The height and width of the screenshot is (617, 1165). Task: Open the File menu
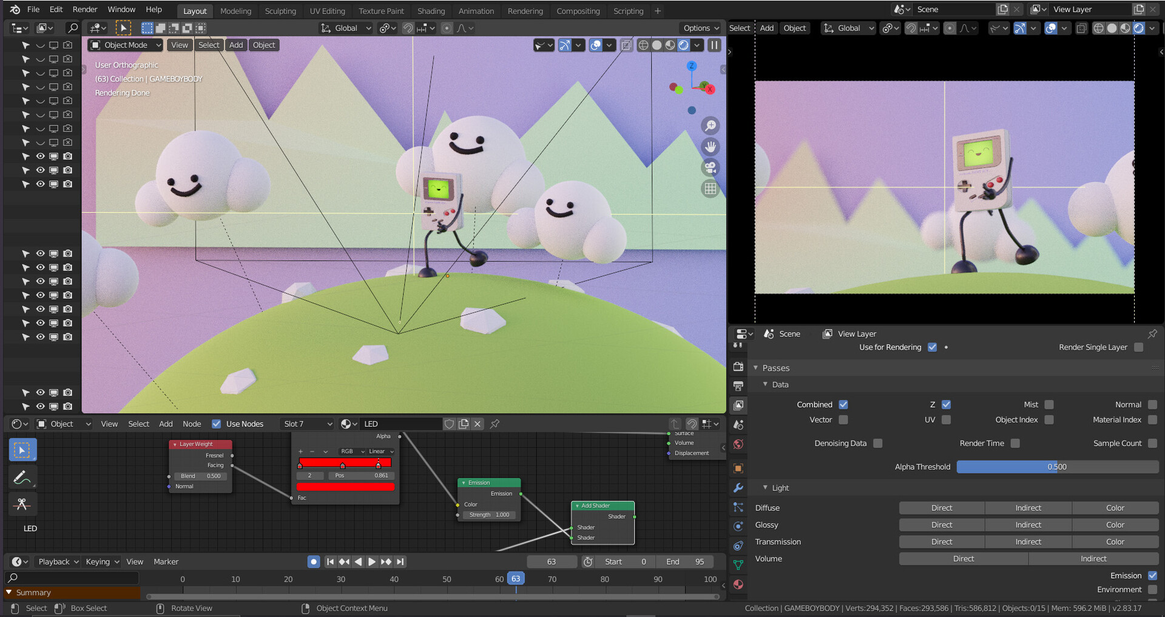pos(33,9)
